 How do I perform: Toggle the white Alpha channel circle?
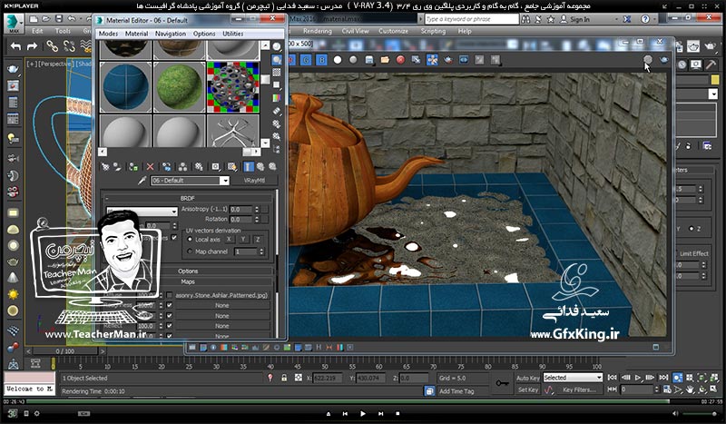338,60
